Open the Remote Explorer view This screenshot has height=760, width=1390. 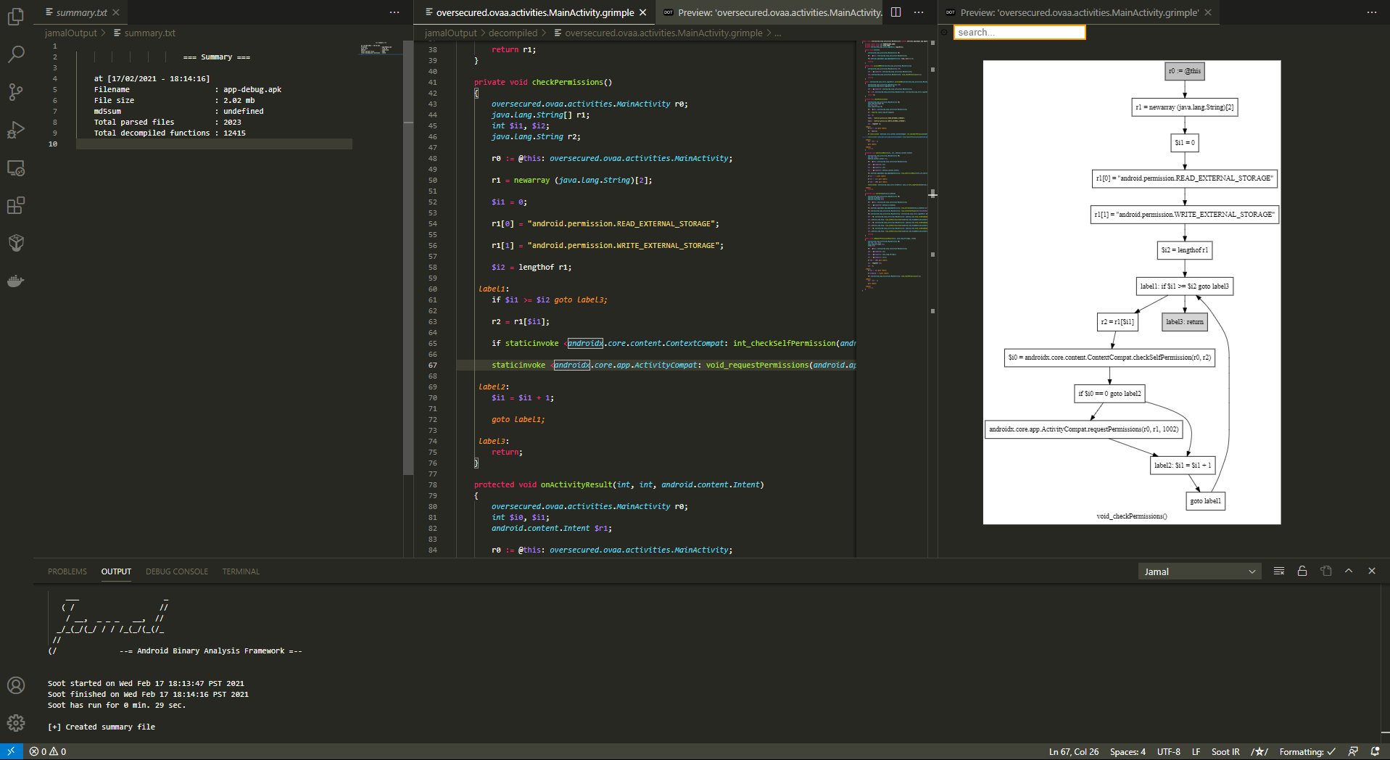pos(16,168)
